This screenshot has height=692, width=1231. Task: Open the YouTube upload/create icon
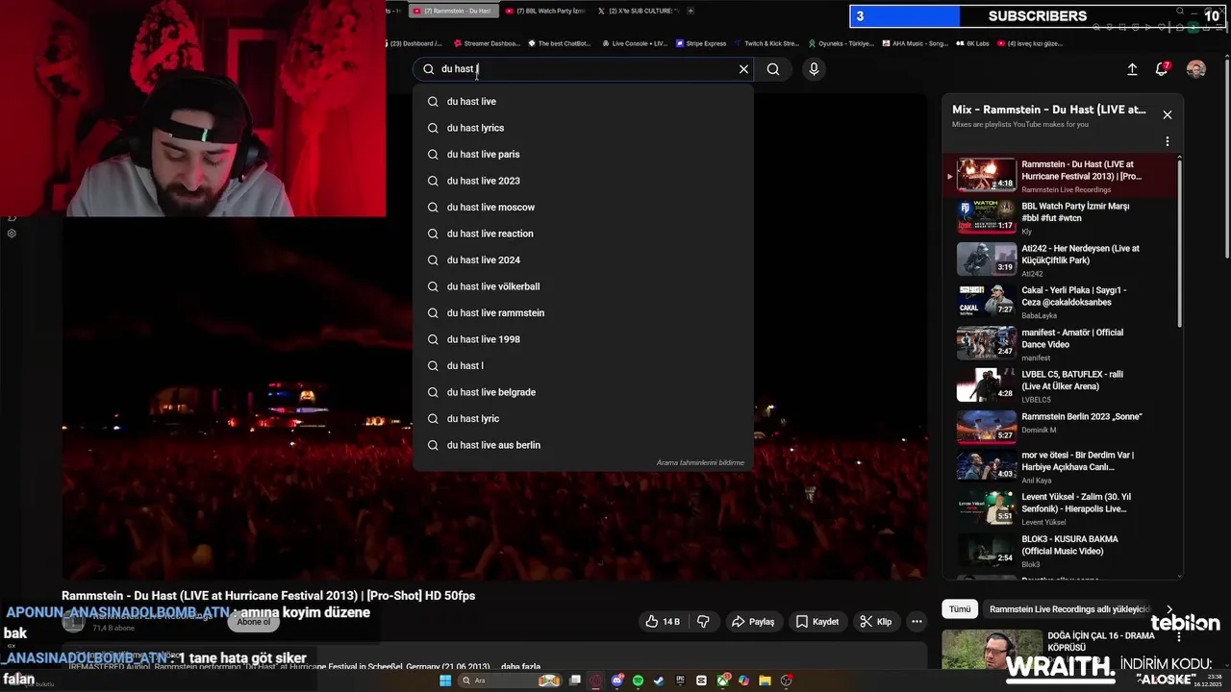click(1132, 69)
